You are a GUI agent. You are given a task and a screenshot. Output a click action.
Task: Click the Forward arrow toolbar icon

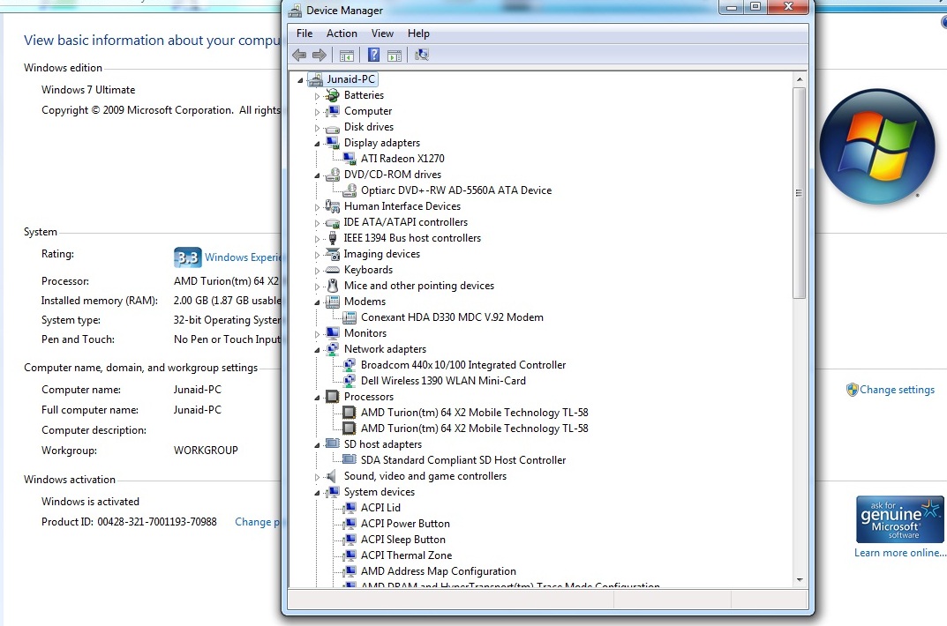[319, 55]
